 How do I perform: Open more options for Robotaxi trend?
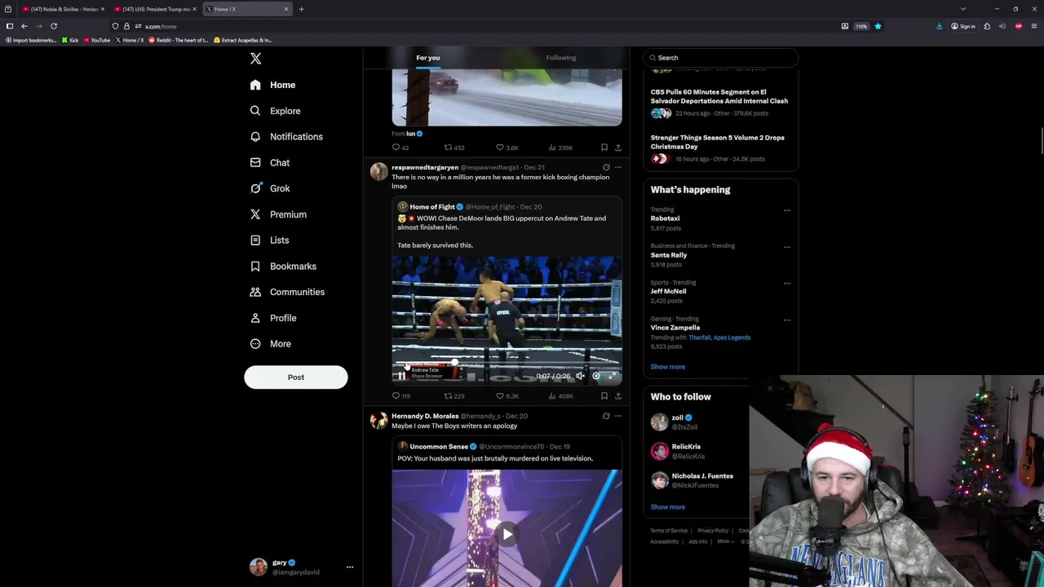coord(787,210)
